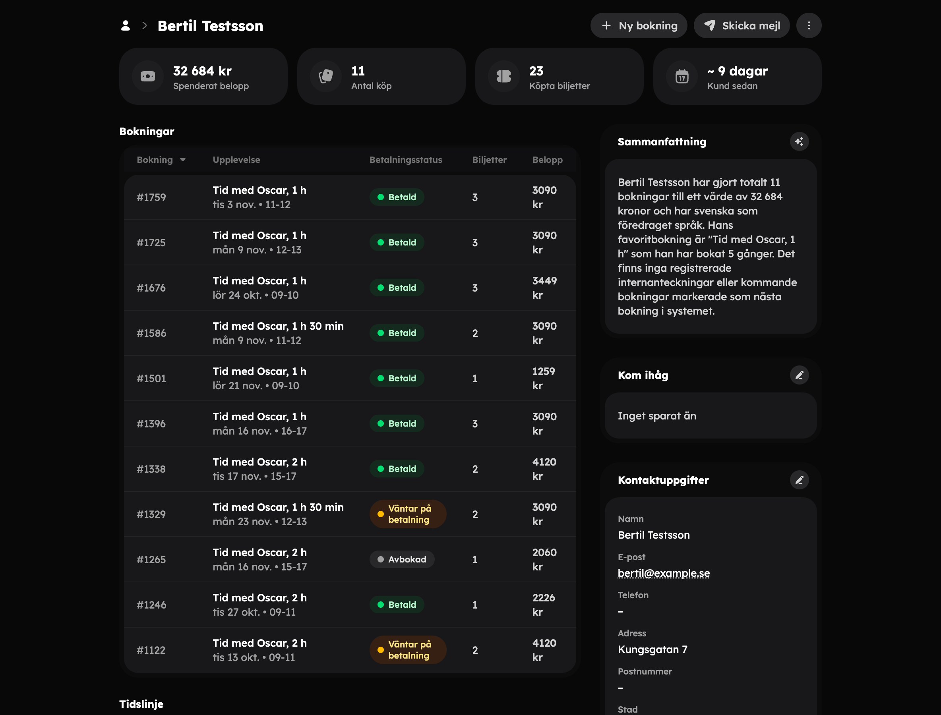Screen dimensions: 941x715
Task: Open booking #1265
Action: tap(350, 560)
